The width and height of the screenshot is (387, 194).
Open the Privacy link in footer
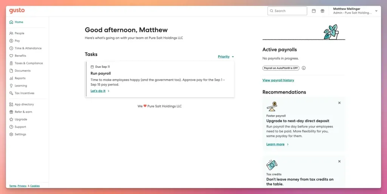pyautogui.click(x=22, y=186)
